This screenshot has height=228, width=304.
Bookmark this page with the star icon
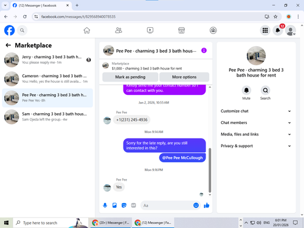coord(275,16)
